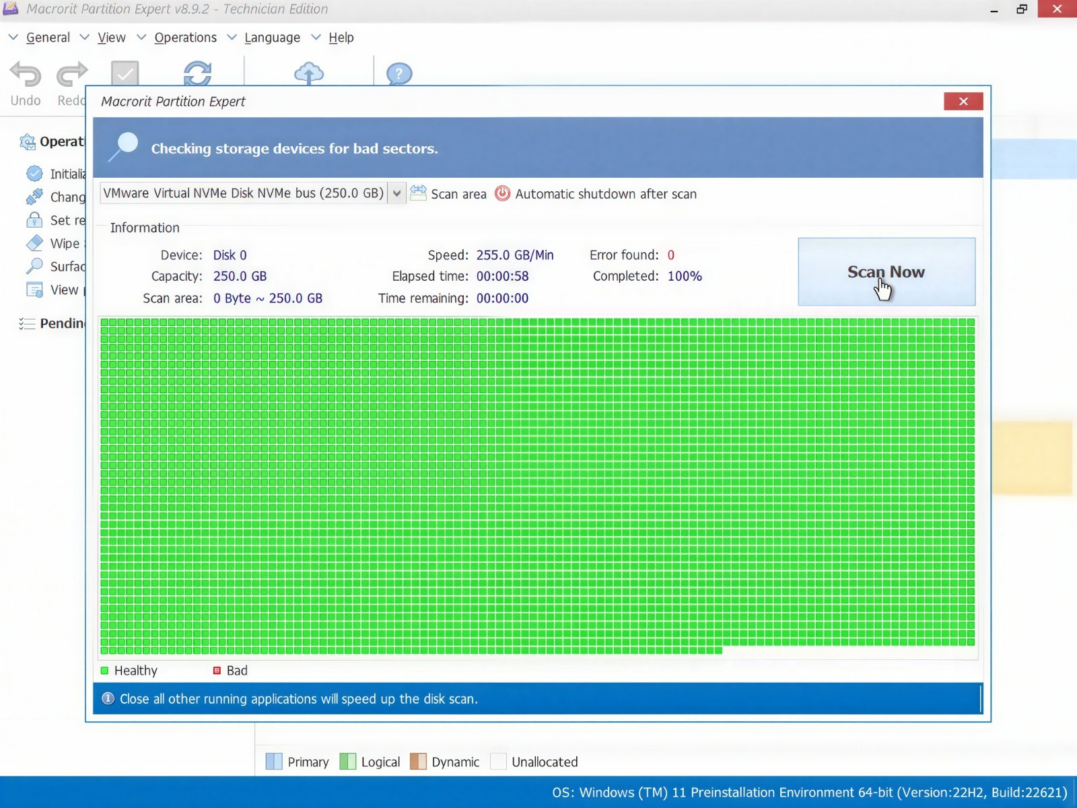The image size is (1077, 808).
Task: Open the help question-mark bubble icon
Action: click(x=399, y=73)
